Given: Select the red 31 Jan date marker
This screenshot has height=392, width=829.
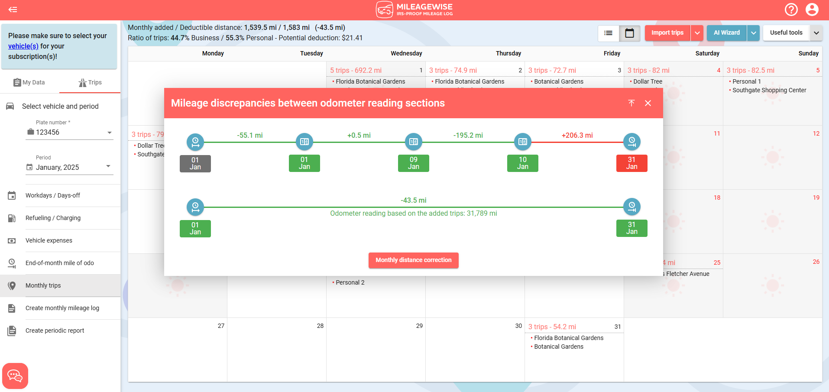Looking at the screenshot, I should pos(631,163).
